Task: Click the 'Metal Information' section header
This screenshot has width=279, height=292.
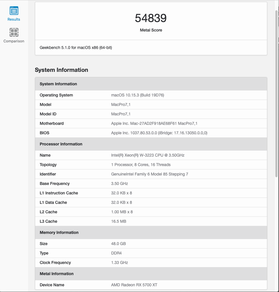Action: tap(151, 274)
